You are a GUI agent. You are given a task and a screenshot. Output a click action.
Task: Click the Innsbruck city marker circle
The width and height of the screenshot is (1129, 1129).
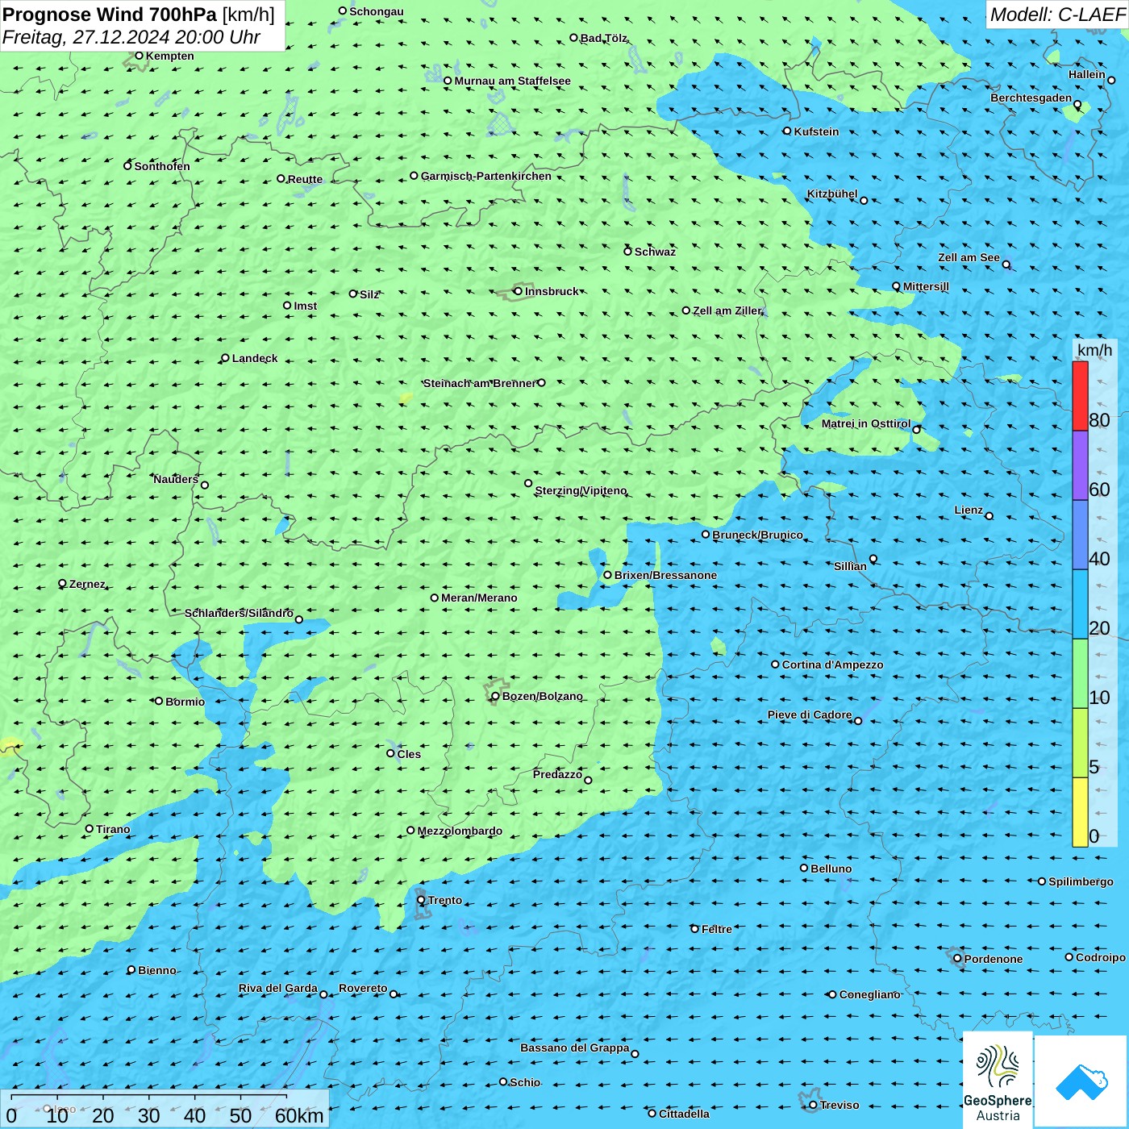tap(519, 291)
